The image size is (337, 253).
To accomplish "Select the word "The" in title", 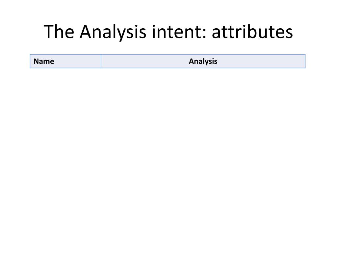I will click(59, 31).
